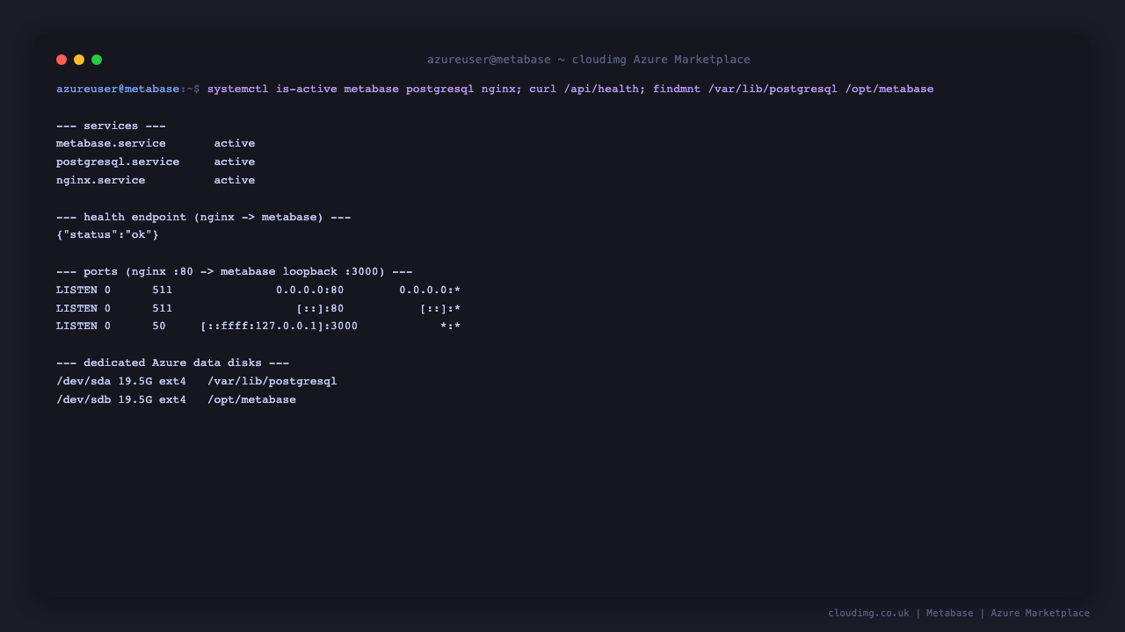Image resolution: width=1125 pixels, height=632 pixels.
Task: Click the 'metabase.service' row name
Action: (111, 143)
